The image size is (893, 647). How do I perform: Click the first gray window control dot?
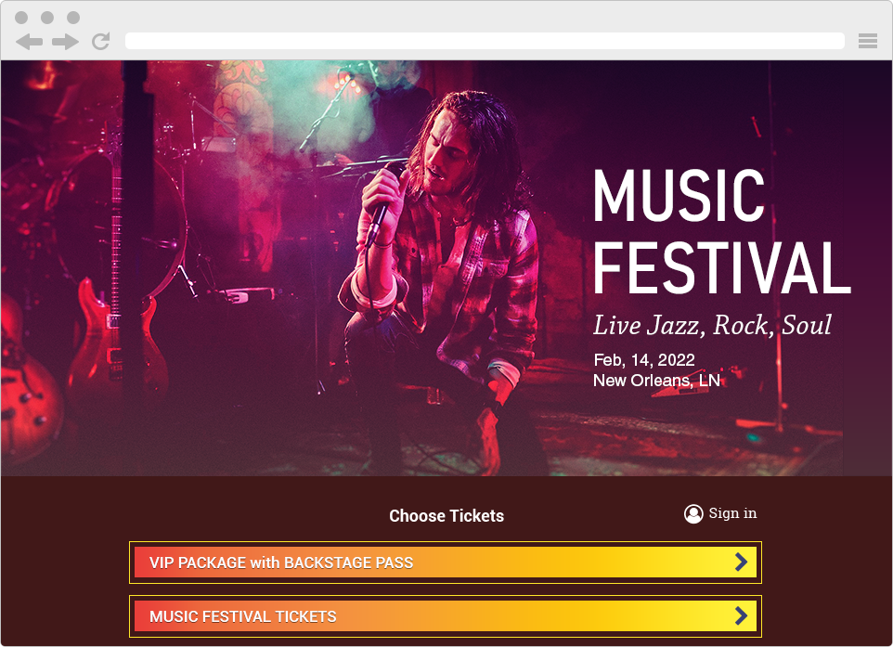click(21, 18)
